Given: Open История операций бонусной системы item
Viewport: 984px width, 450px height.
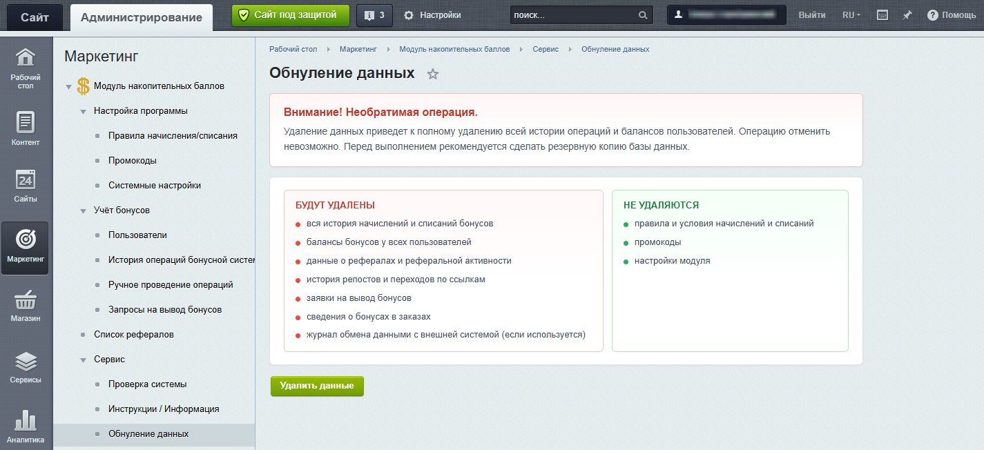Looking at the screenshot, I should pos(182,260).
